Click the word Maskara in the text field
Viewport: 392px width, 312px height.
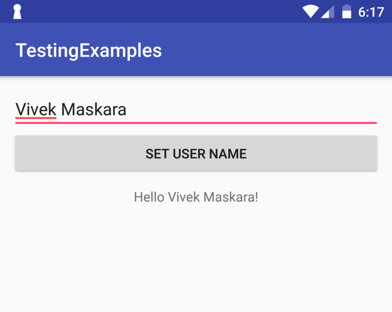pos(94,110)
